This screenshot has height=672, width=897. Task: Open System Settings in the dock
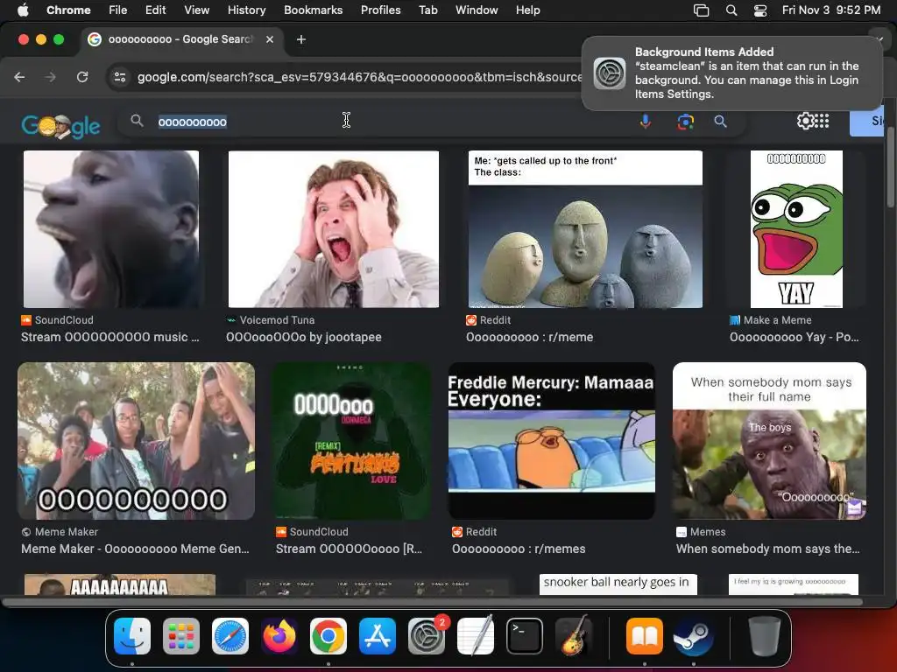(x=427, y=636)
